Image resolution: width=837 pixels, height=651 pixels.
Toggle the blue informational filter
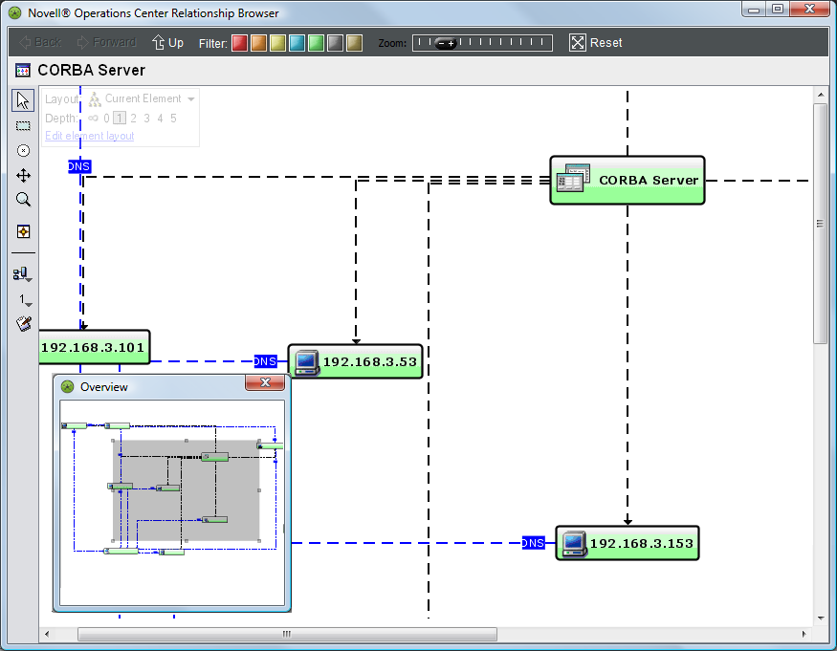297,43
